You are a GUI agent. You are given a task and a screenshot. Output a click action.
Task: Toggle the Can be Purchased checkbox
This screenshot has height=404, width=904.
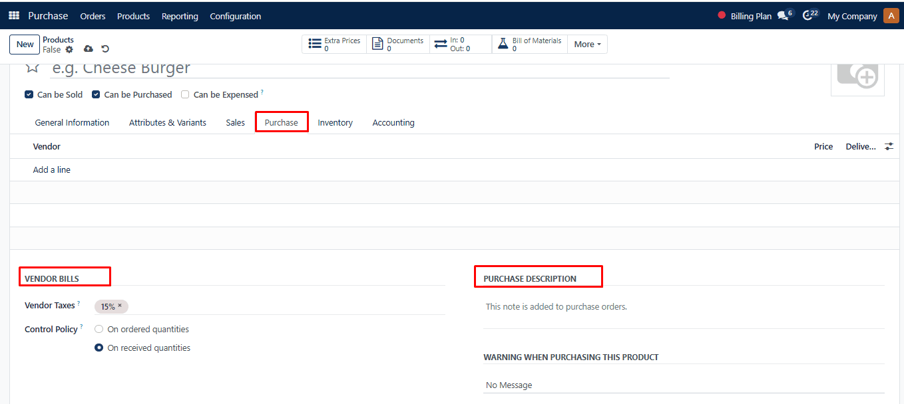click(96, 94)
